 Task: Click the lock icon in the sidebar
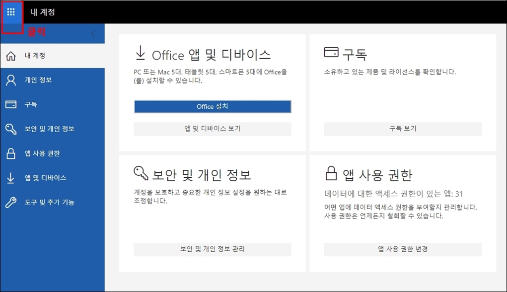10,153
